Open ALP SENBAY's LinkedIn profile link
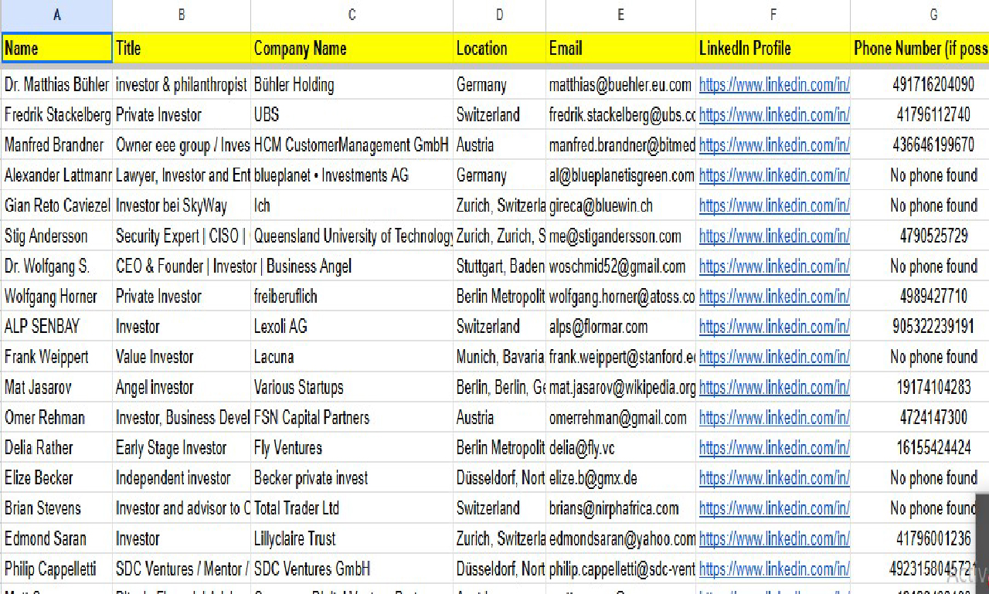The height and width of the screenshot is (594, 989). (773, 326)
